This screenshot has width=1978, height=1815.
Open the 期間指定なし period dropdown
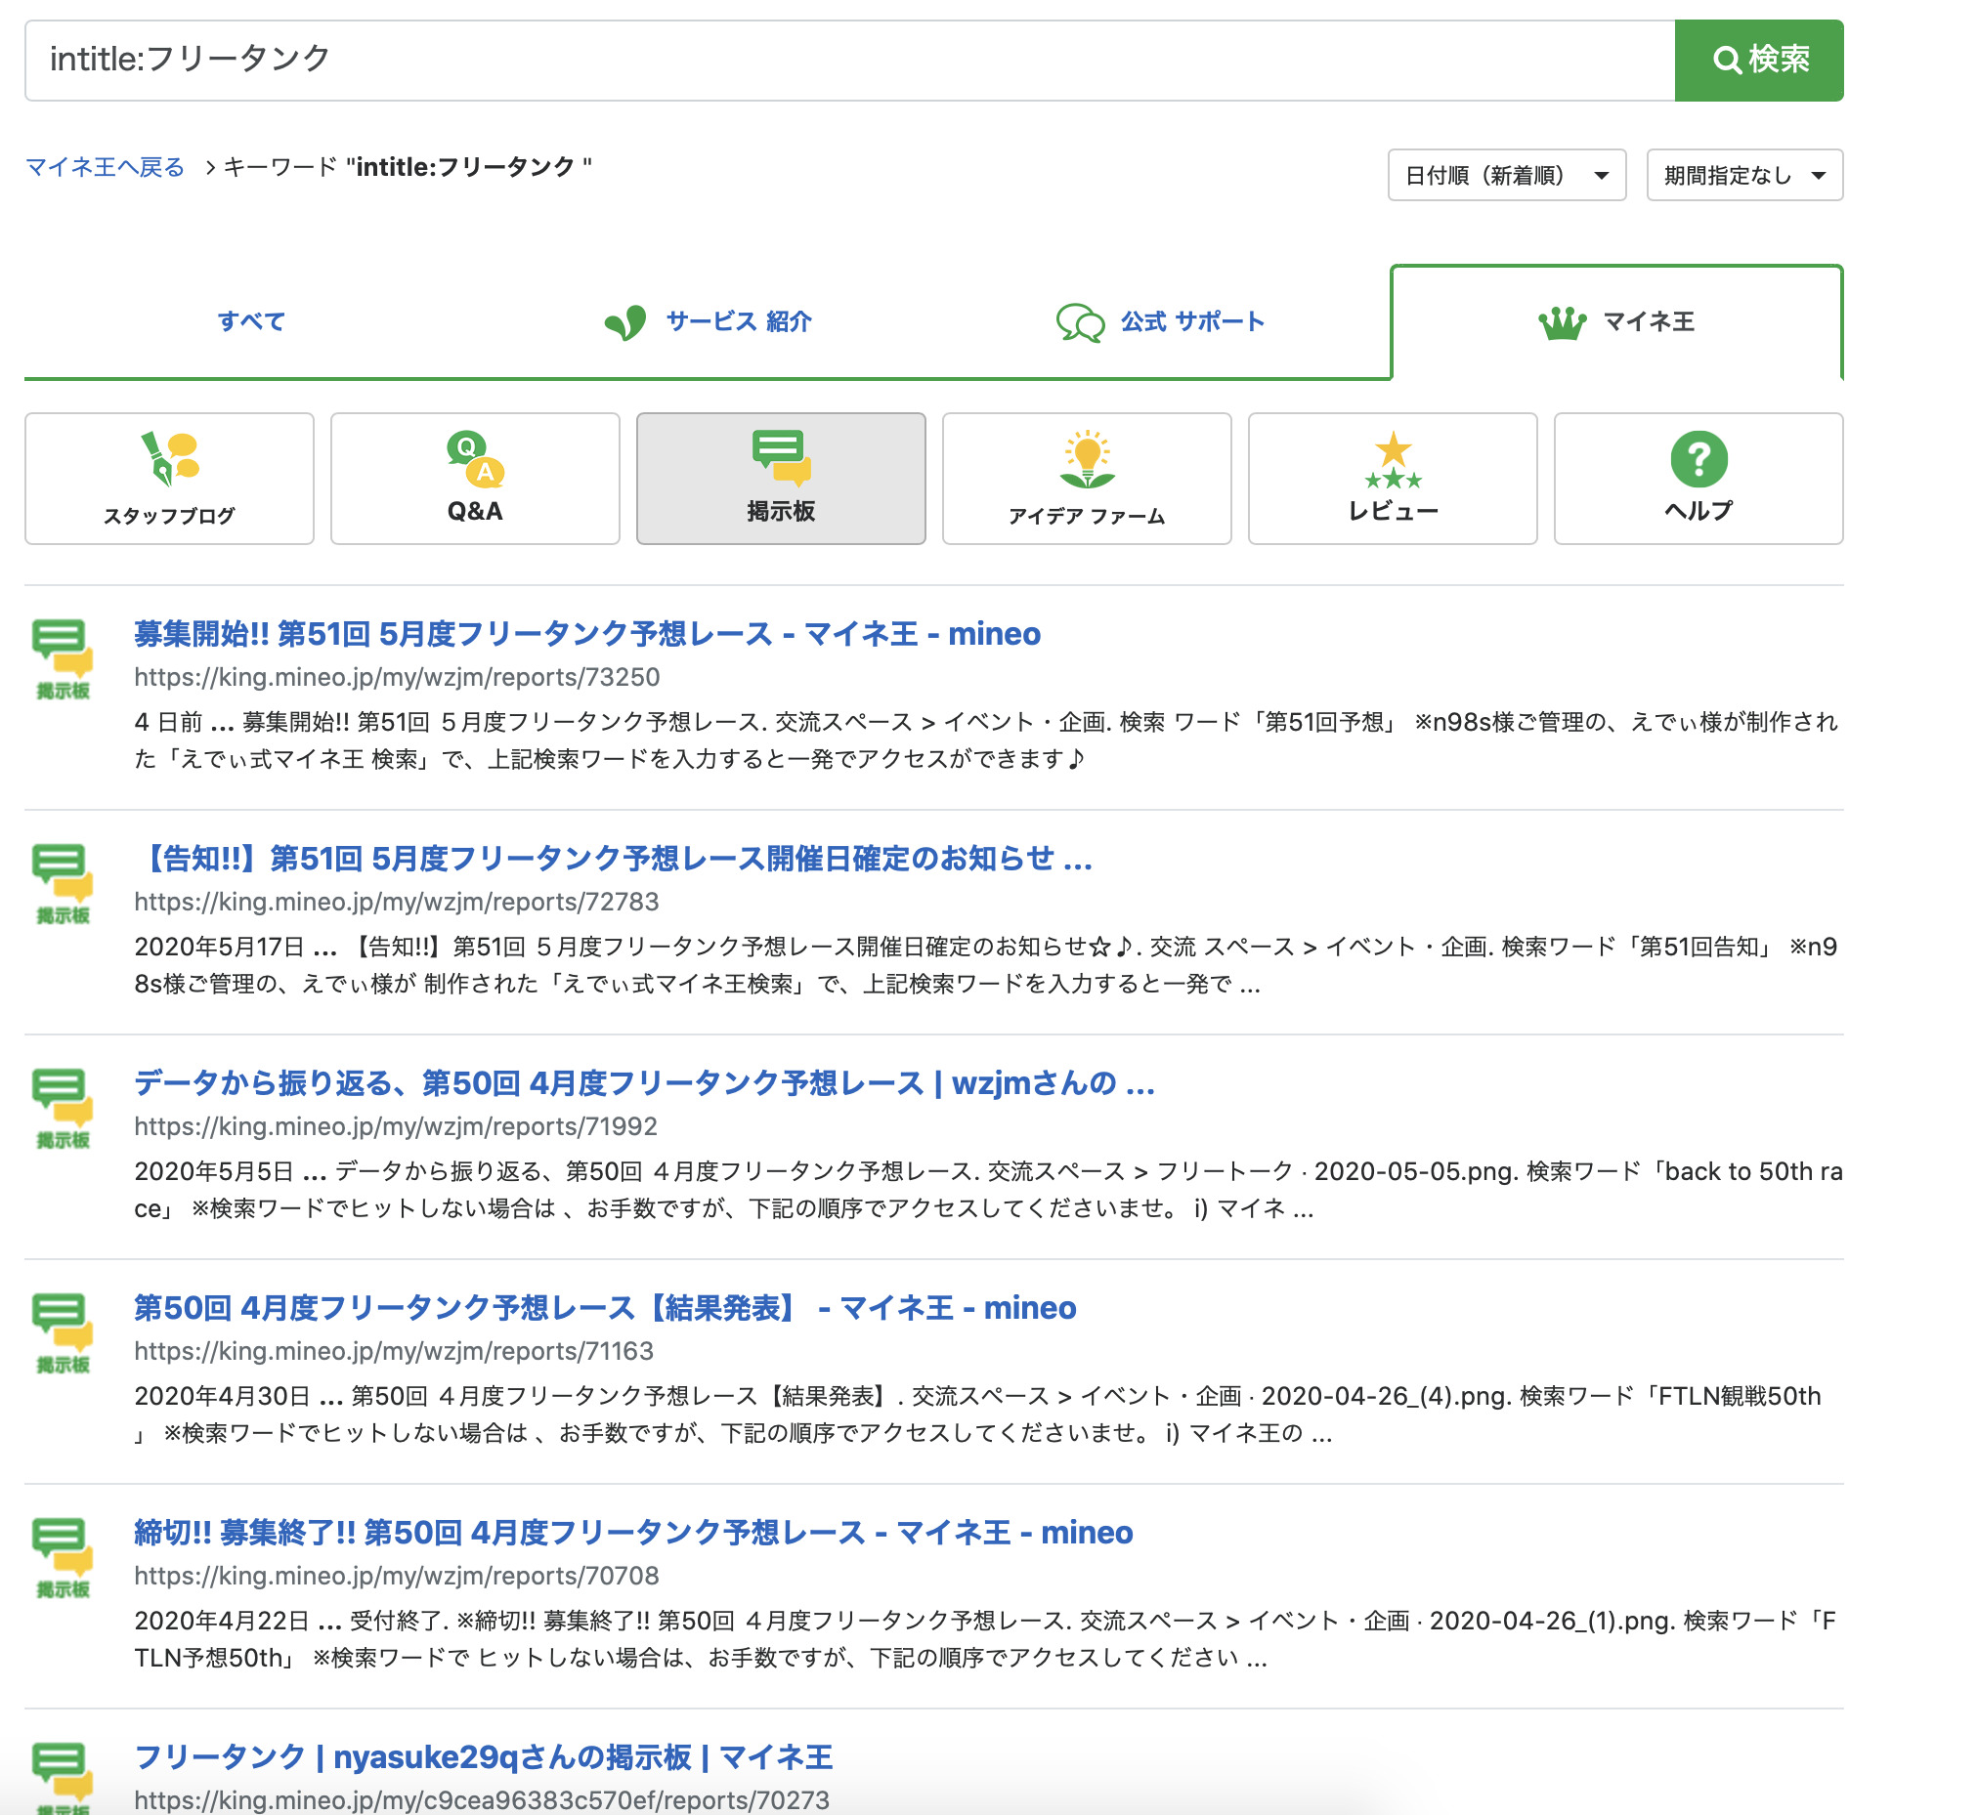pyautogui.click(x=1743, y=176)
